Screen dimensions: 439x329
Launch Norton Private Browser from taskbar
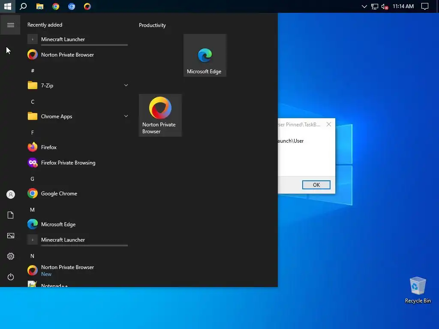[87, 6]
